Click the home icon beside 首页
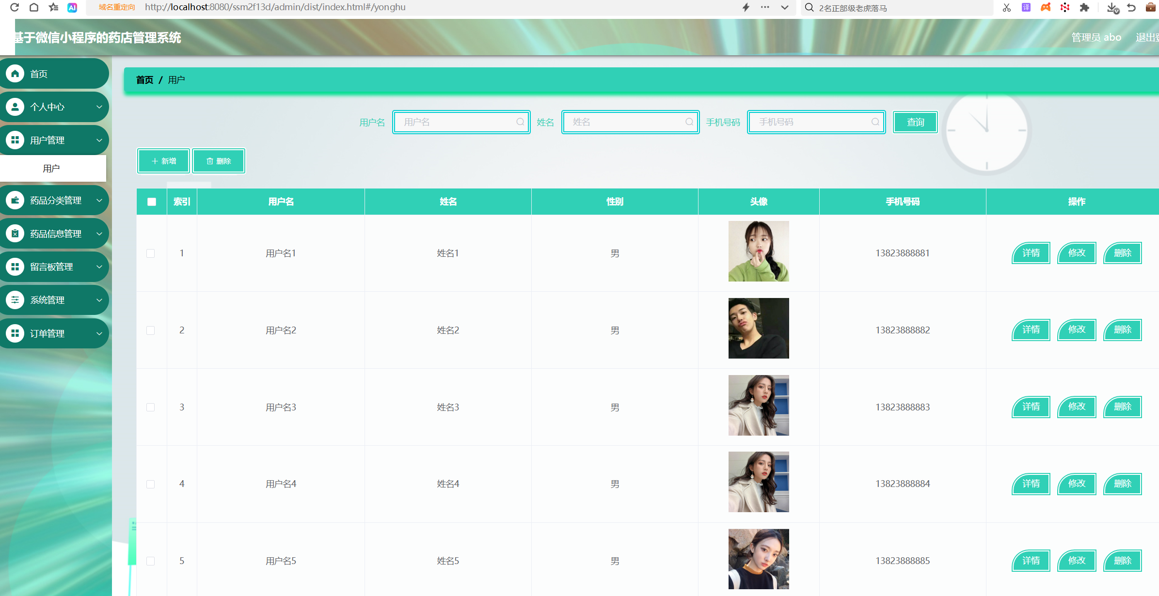Screen dimensions: 1159x596 tap(15, 74)
